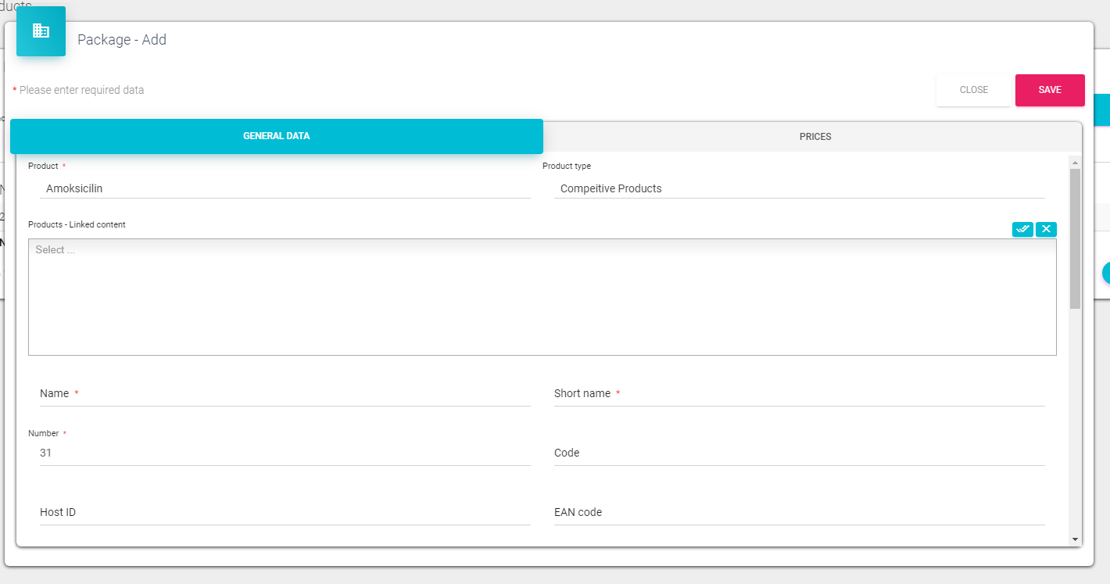The height and width of the screenshot is (584, 1110).
Task: Click the form's vertical scrollbar thumb
Action: pos(1075,238)
